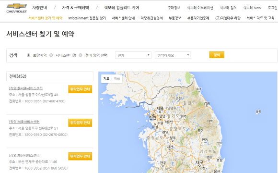Switch the map to 위성 view

117,79
